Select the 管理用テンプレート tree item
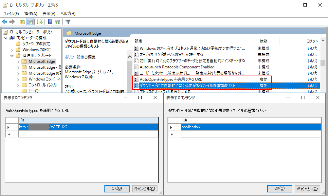The height and width of the screenshot is (196, 328). 37,55
